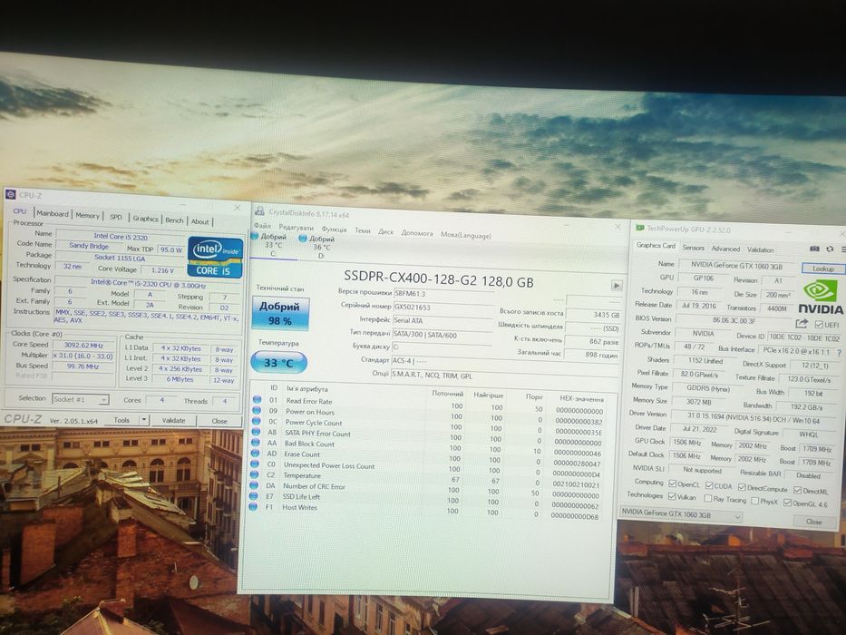Click status icon for the Temperature attribute

tap(255, 474)
